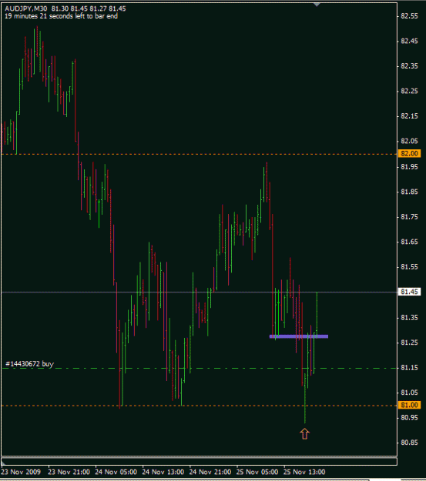426x481 pixels.
Task: Select the purple horizontal line near 81.27
Action: (x=299, y=336)
